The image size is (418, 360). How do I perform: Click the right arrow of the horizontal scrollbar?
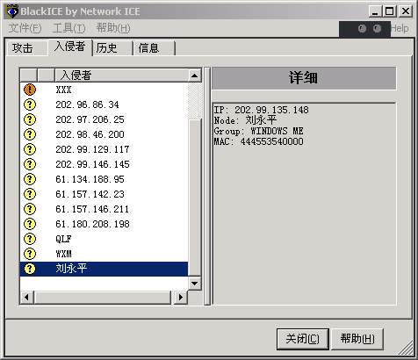click(180, 298)
